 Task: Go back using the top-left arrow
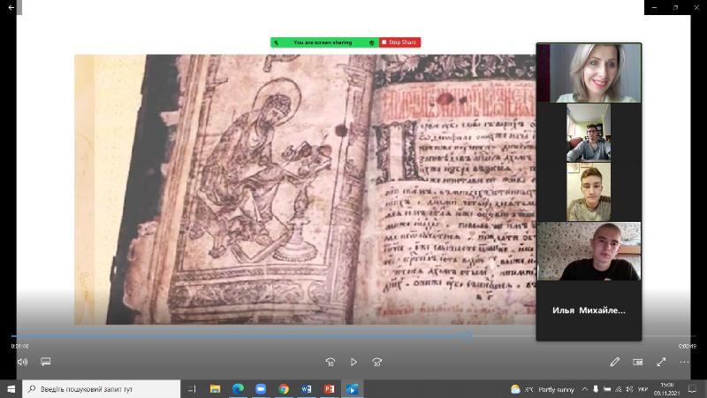[11, 7]
